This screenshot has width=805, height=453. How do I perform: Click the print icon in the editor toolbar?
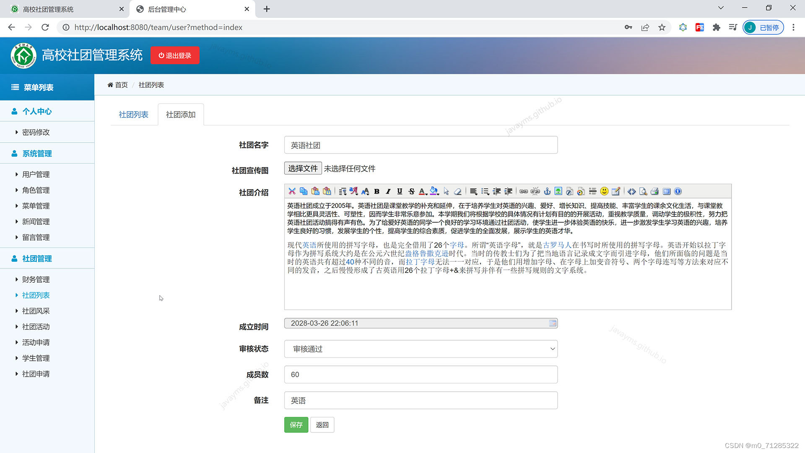point(654,191)
